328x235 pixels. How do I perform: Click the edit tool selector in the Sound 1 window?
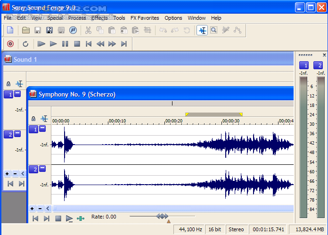[x=19, y=84]
